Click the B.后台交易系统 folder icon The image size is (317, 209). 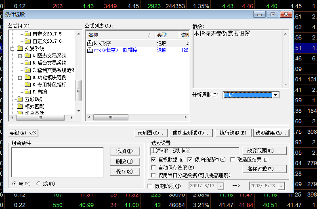click(x=27, y=63)
